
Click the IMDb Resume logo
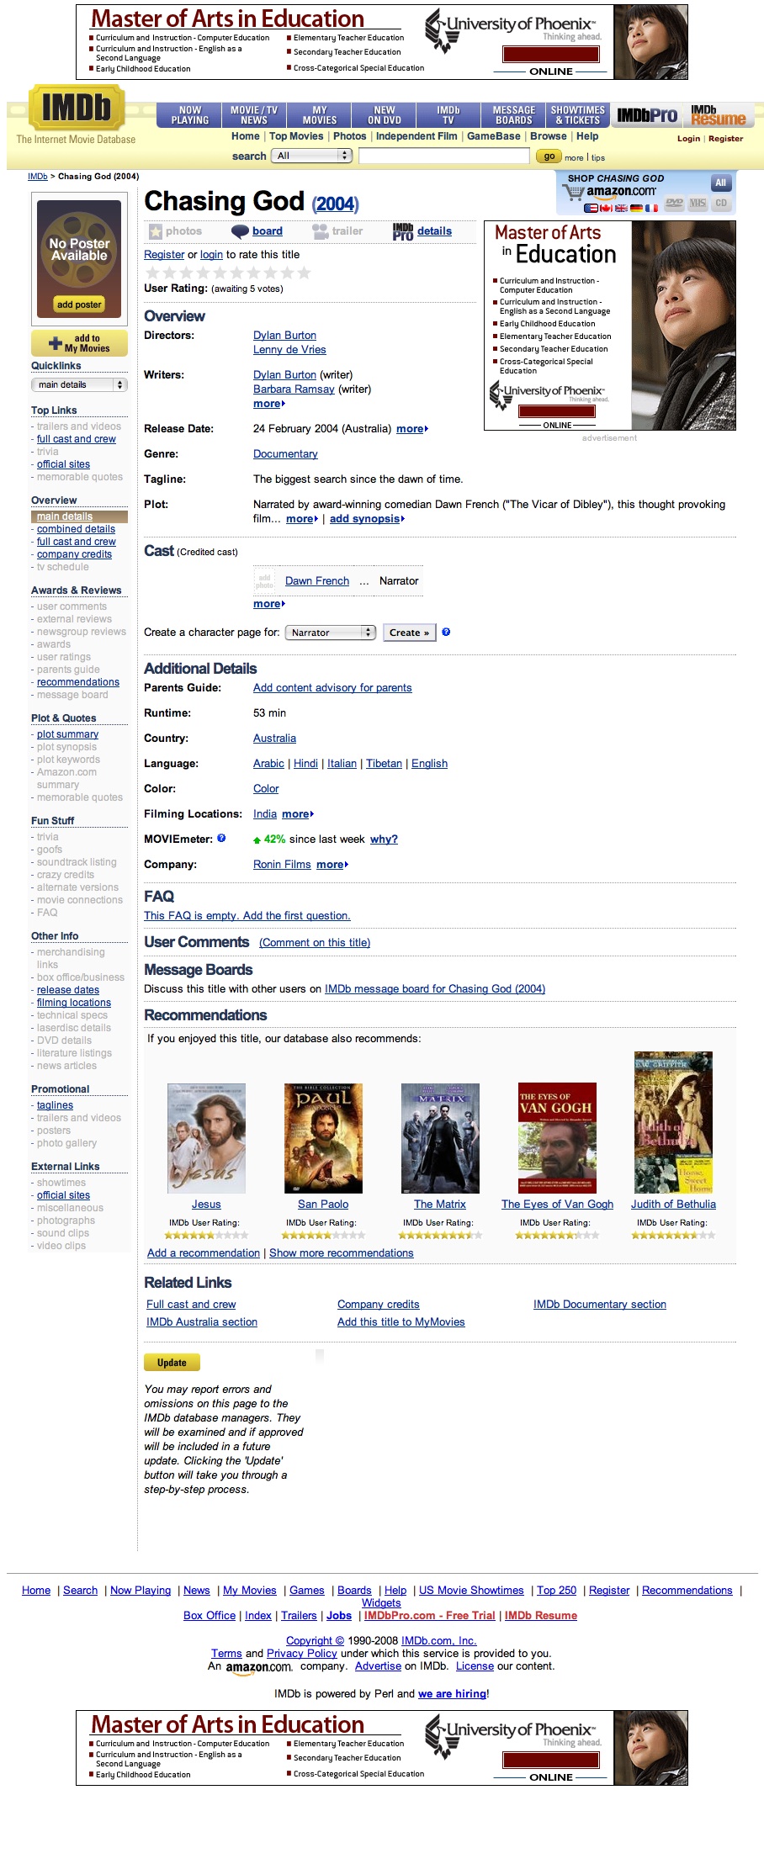[718, 116]
